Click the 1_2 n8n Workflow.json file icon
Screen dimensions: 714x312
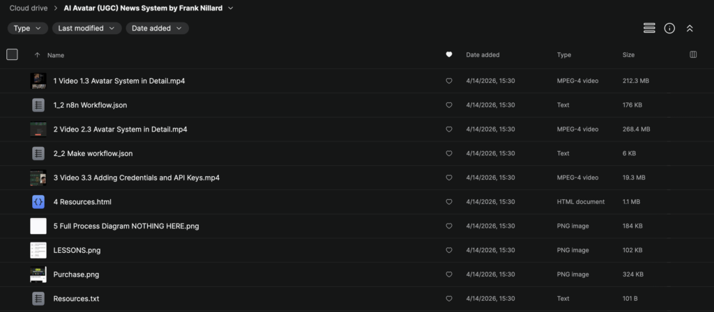pyautogui.click(x=38, y=105)
